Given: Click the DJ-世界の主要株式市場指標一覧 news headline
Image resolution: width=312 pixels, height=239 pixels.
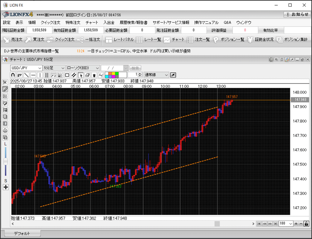Looking at the screenshot, I should [31, 51].
